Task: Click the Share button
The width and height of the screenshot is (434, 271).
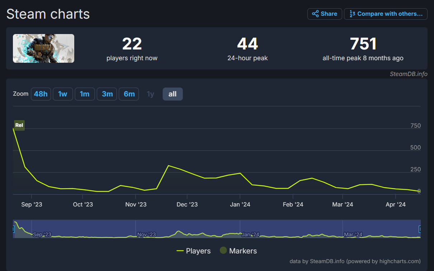Action: (x=325, y=14)
